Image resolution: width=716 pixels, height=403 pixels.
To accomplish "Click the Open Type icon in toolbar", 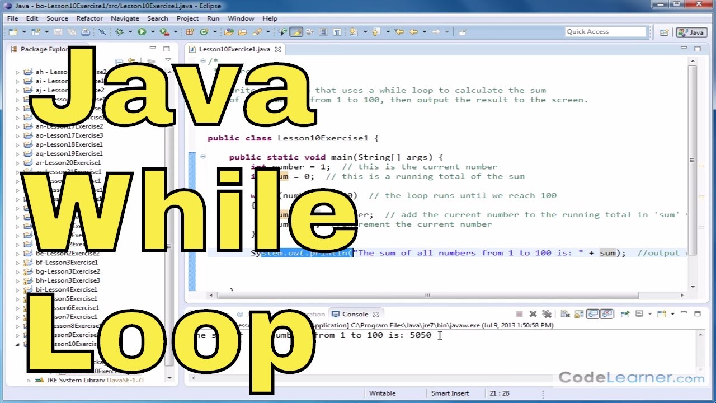I will [x=228, y=32].
